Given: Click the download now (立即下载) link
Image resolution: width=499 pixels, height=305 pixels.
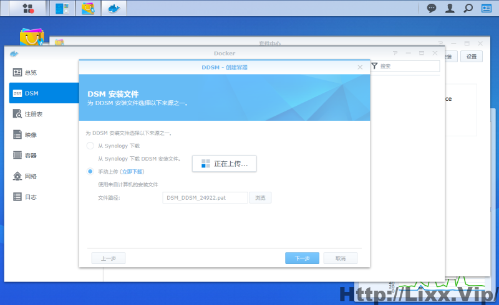Looking at the screenshot, I should coord(132,172).
